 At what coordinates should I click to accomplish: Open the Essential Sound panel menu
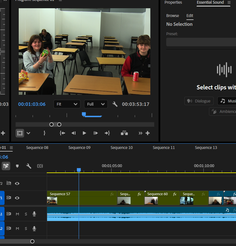[x=229, y=3]
